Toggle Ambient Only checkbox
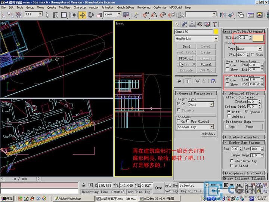This screenshot has width=269, height=202. (x=229, y=116)
